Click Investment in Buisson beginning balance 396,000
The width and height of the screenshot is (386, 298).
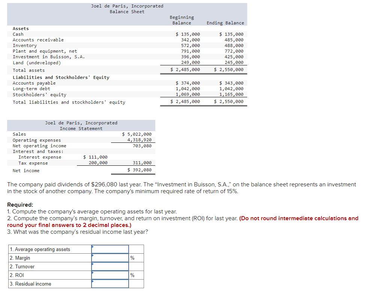191,57
